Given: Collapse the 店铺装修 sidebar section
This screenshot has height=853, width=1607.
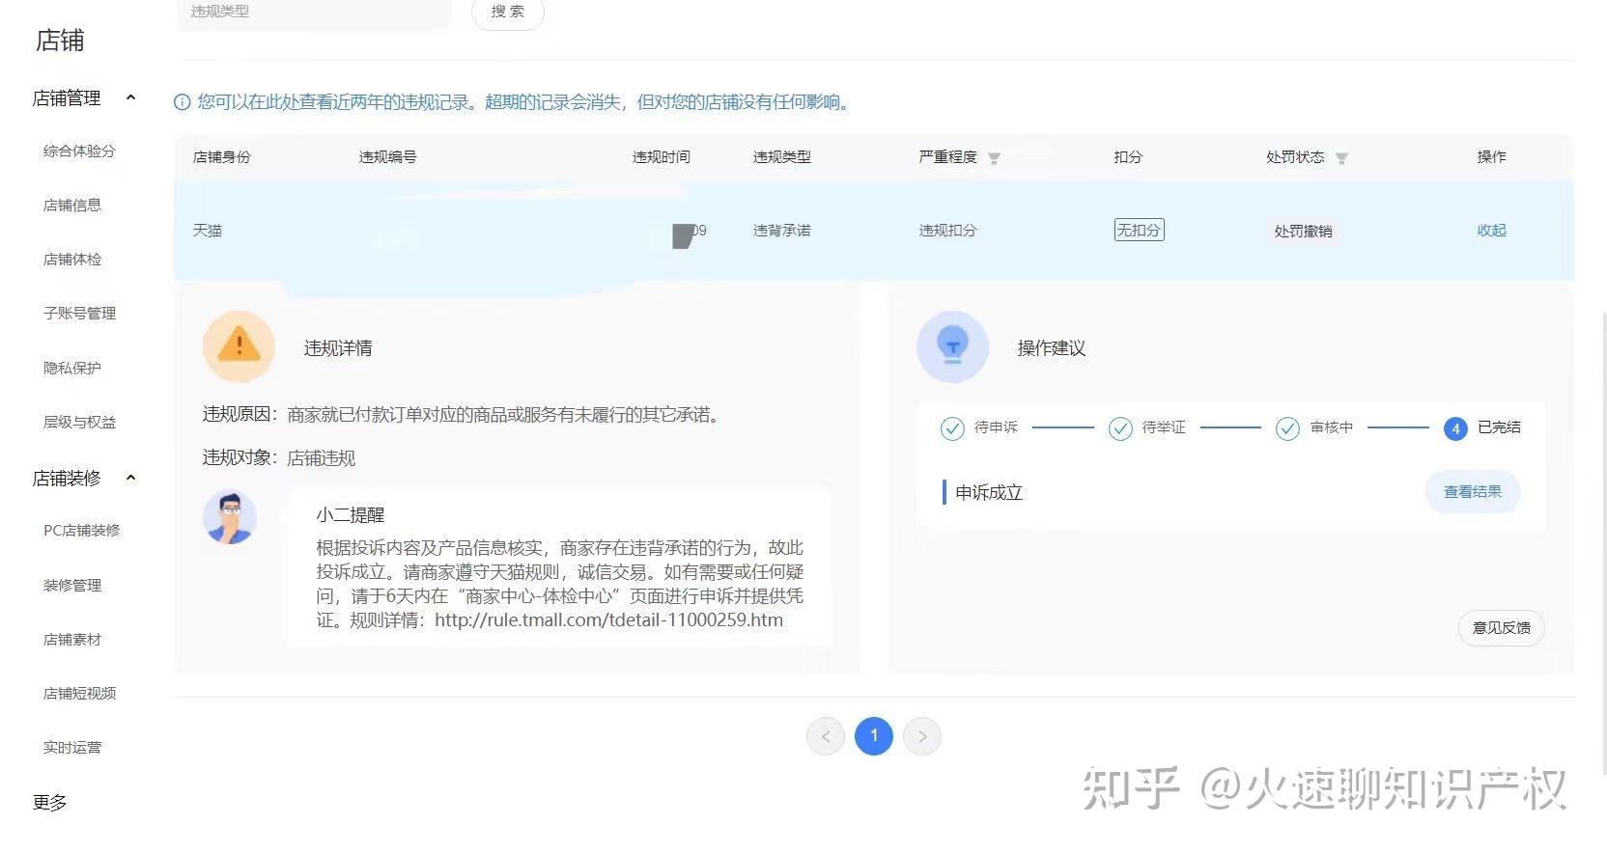Looking at the screenshot, I should click(131, 478).
